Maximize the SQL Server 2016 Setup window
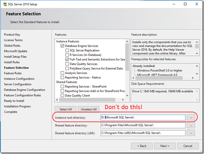Image resolution: width=204 pixels, height=154 pixels. [x=185, y=4]
